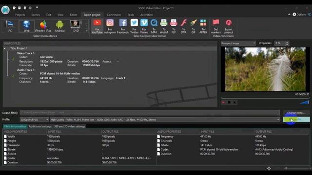Select the To FLV format
Screen dimensions: 312x175
click(x=174, y=27)
